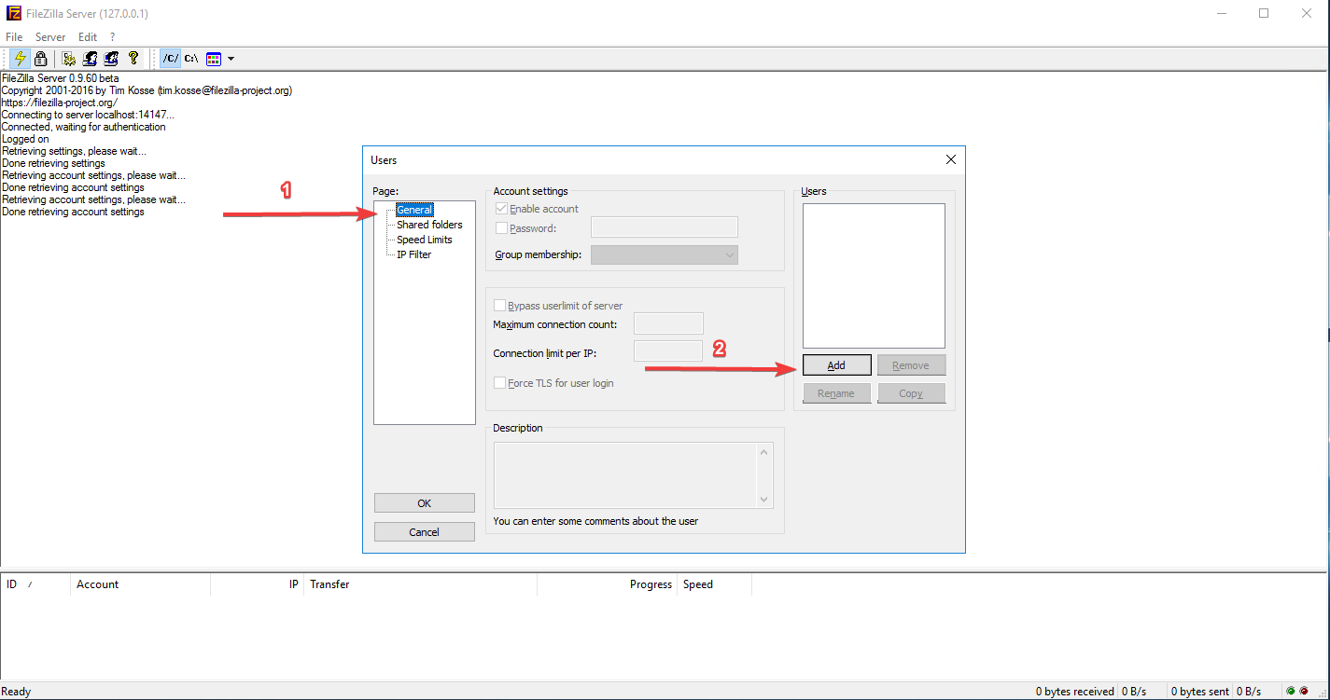1330x700 pixels.
Task: Click the Connection limit per IP field
Action: pyautogui.click(x=668, y=351)
